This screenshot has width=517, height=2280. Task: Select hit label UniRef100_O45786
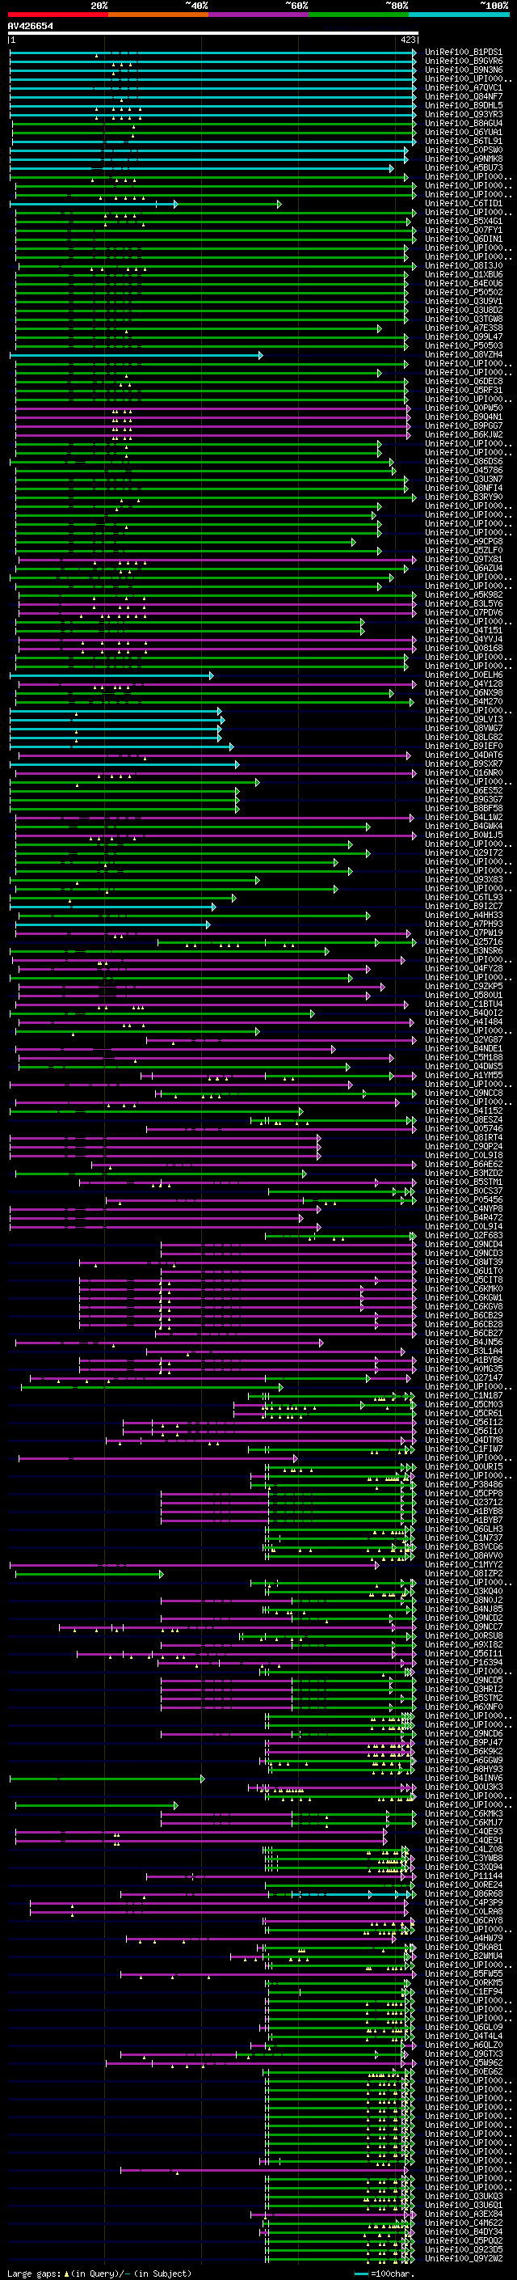coord(463,470)
